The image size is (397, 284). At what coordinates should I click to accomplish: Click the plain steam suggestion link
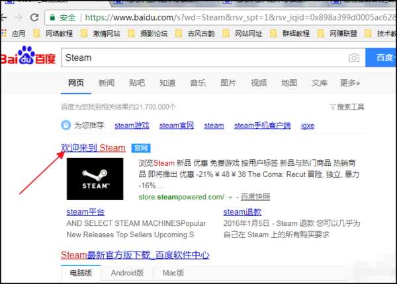pyautogui.click(x=214, y=125)
